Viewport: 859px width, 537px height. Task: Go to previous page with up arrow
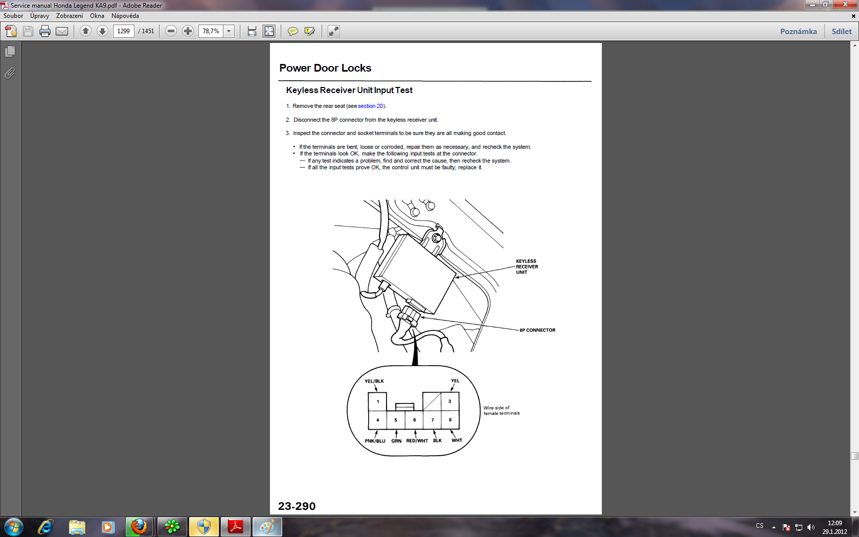coord(85,31)
